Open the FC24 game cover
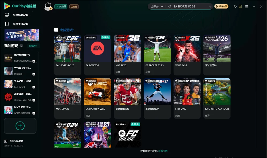Viewport: 267px width, 158px height. pyautogui.click(x=68, y=135)
